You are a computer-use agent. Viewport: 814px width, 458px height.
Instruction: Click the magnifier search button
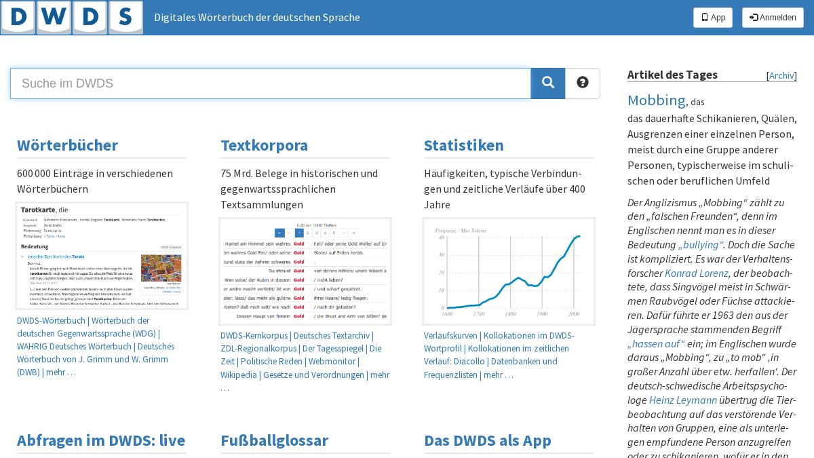click(548, 83)
